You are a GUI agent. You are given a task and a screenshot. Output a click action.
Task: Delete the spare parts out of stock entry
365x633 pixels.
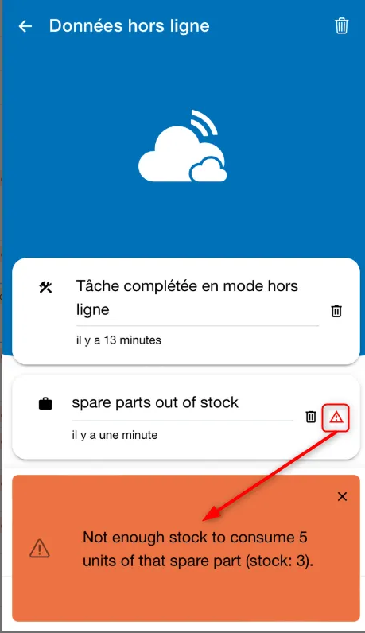[310, 417]
